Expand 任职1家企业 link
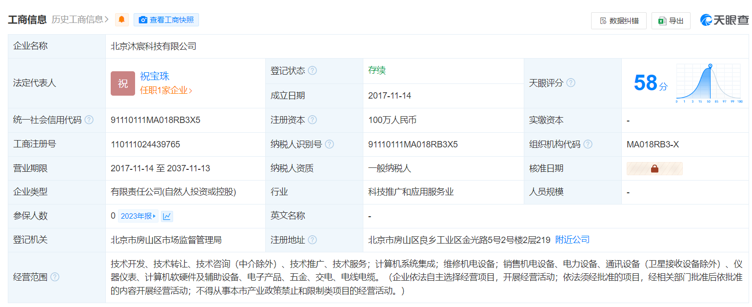This screenshot has width=752, height=307. click(x=166, y=90)
